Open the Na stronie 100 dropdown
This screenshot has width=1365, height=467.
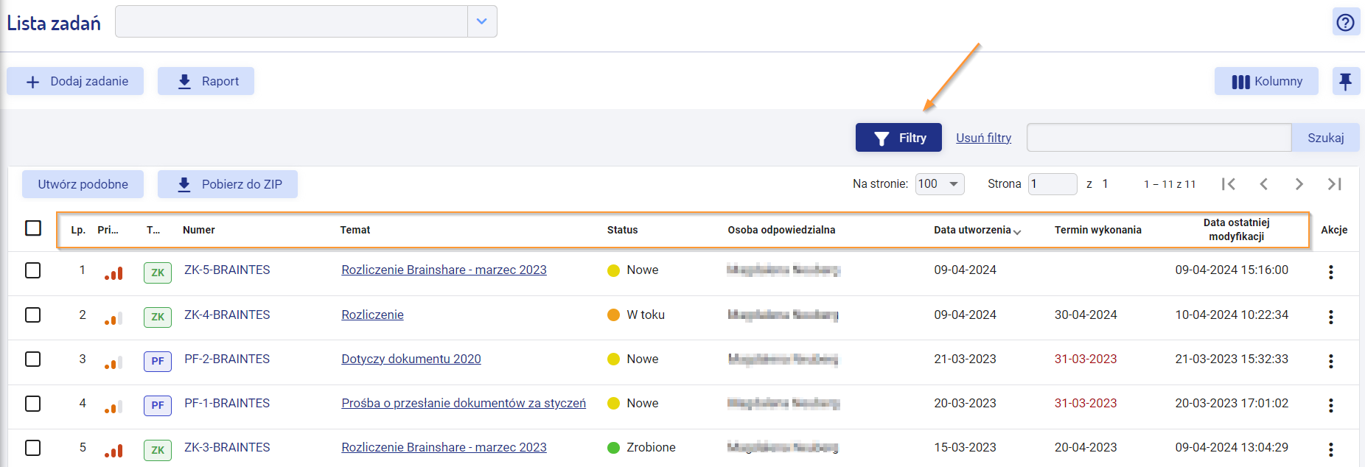click(940, 184)
